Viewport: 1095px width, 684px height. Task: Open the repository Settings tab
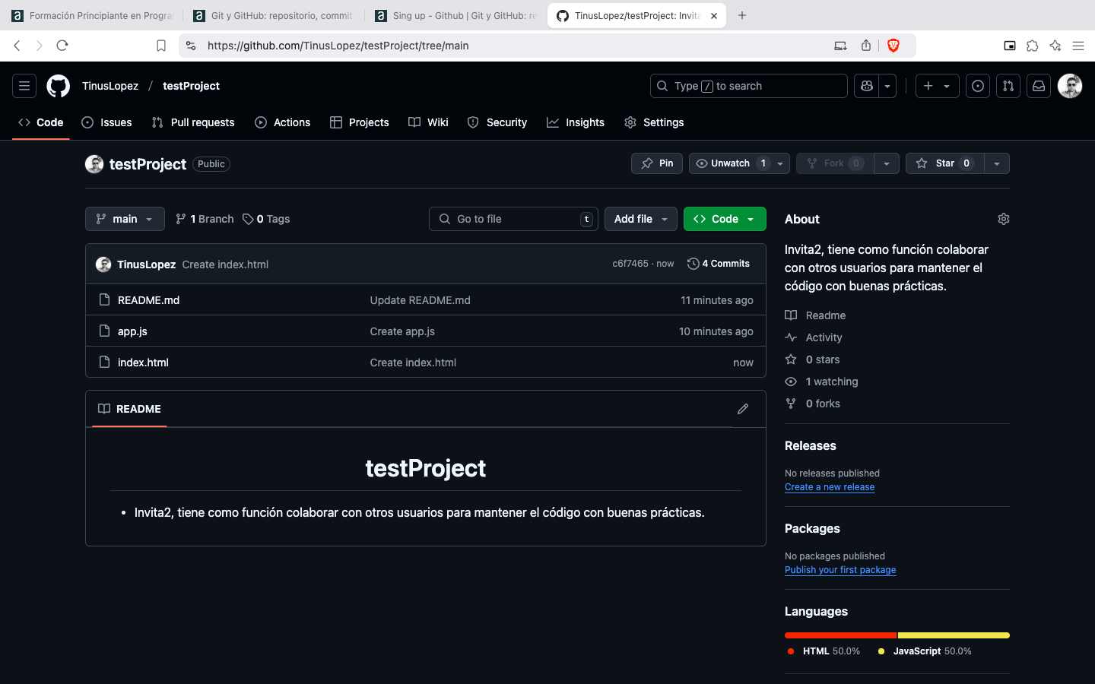[x=654, y=122]
